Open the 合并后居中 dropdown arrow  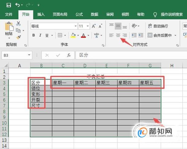175,35
